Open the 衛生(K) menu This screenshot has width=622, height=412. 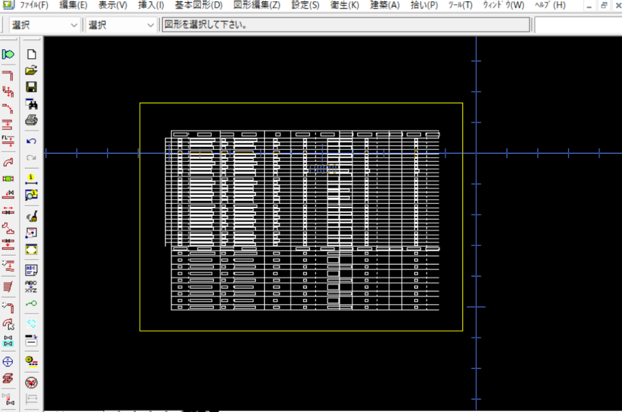pyautogui.click(x=344, y=5)
